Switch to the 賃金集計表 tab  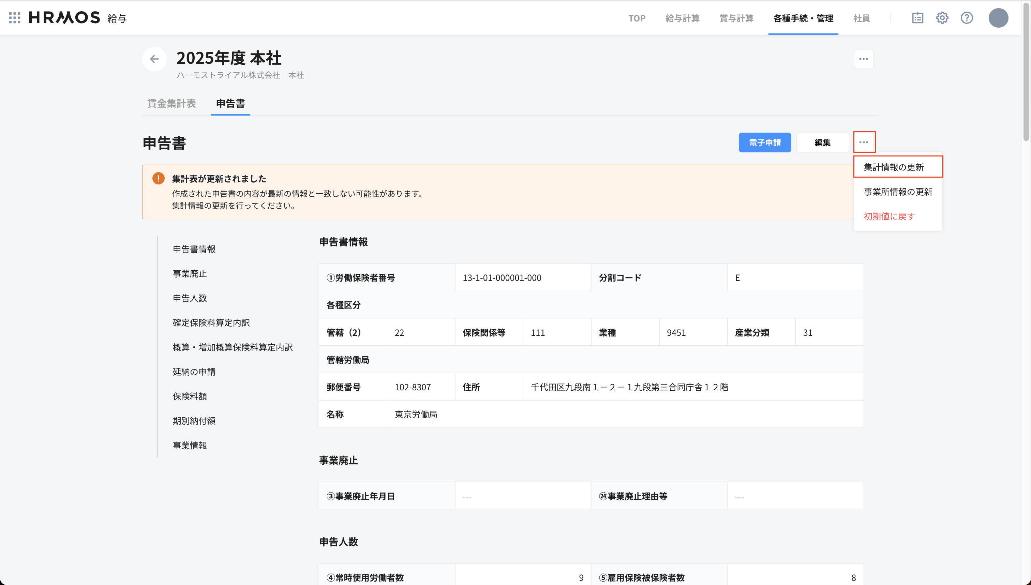[171, 104]
